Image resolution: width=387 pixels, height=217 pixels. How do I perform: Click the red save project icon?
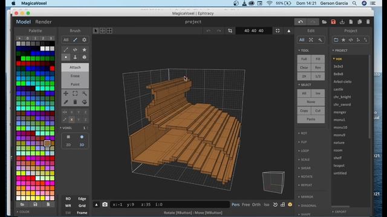pos(333,22)
